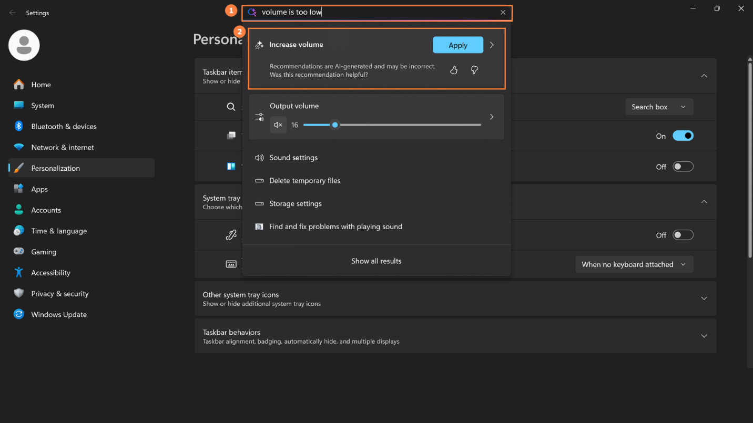Click the vertical scrollbar on the right
753x423 pixels.
pos(750,160)
